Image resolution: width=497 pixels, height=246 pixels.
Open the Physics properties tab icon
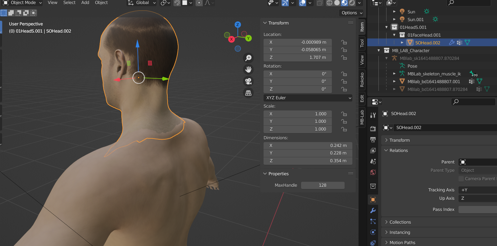[373, 232]
